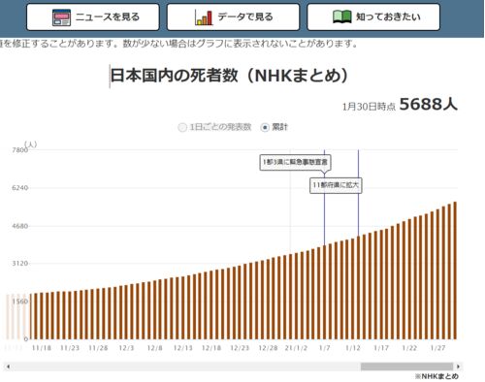Viewport: 485px width, 382px height.
Task: Click the 11都府県に拡大 annotation label
Action: click(x=336, y=185)
